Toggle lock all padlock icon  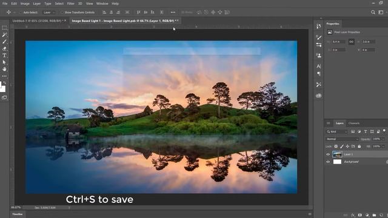click(360, 147)
